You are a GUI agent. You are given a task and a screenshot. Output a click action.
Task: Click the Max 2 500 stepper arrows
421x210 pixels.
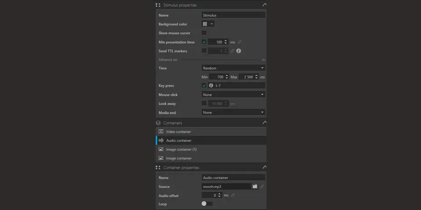(x=257, y=77)
